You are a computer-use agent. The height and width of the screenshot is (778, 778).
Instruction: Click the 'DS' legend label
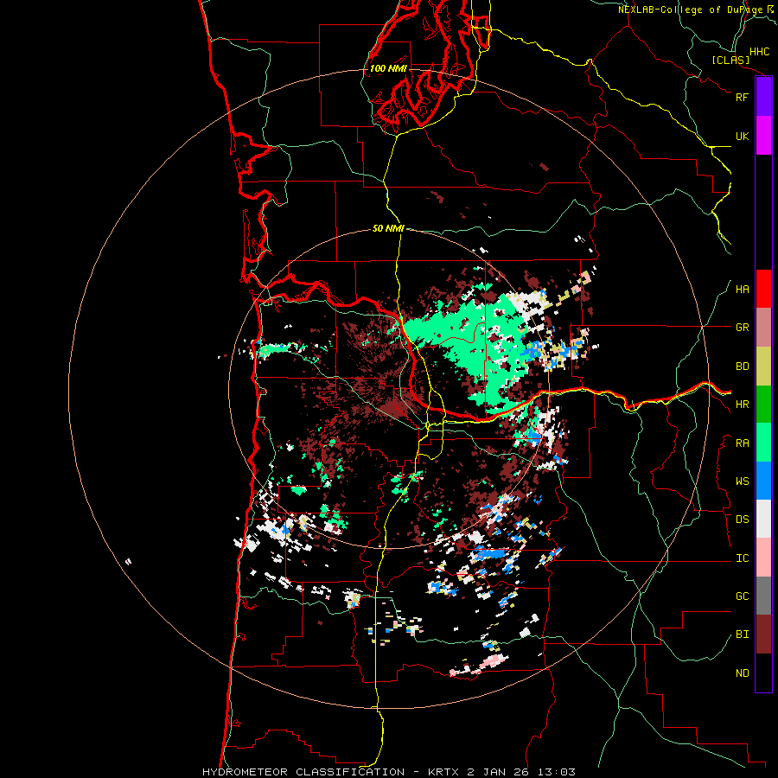(x=742, y=520)
